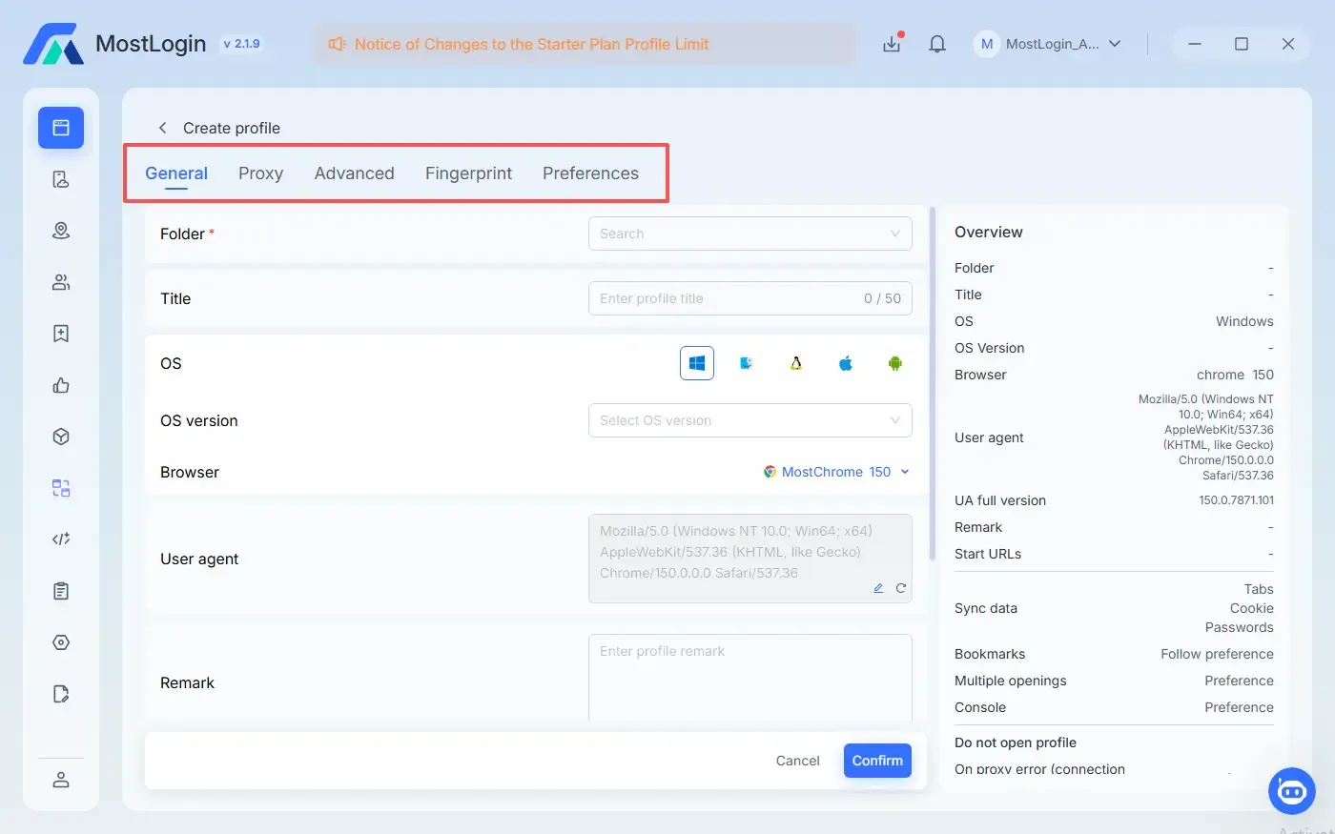Select Windows as the OS

[697, 363]
